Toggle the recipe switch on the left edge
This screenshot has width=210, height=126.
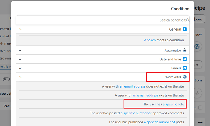(7, 79)
